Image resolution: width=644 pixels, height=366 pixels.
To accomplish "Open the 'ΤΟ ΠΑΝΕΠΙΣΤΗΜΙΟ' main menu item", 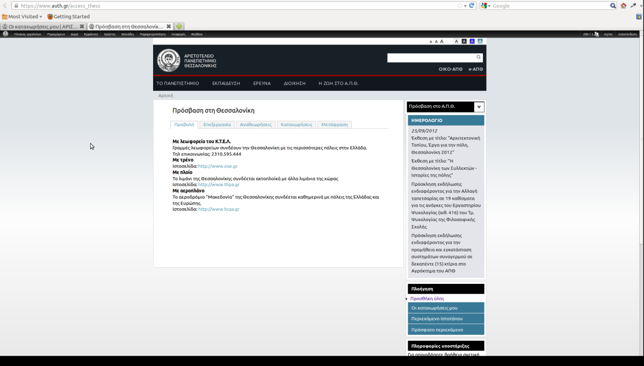I will point(177,83).
